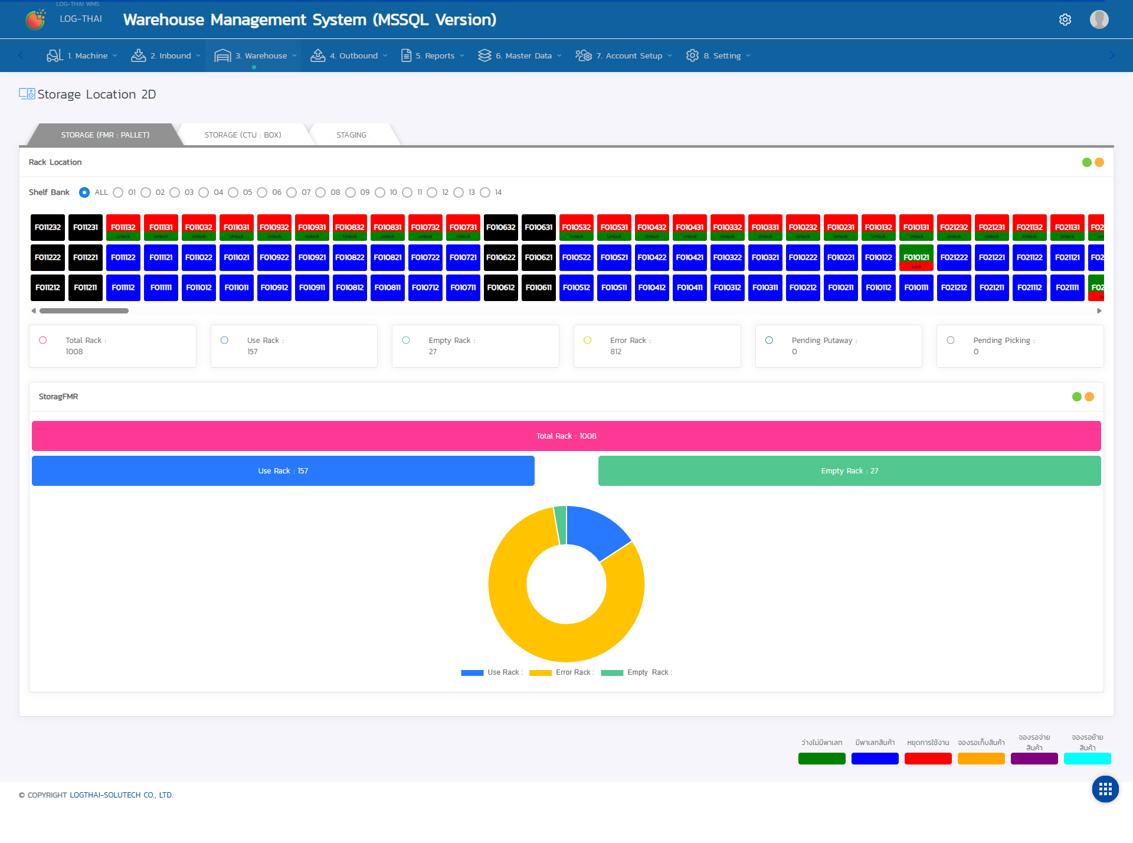This screenshot has height=843, width=1133.
Task: Switch to the STAGING tab
Action: pyautogui.click(x=351, y=135)
